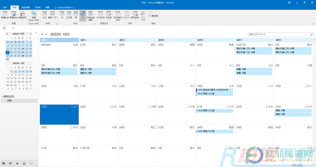Open the 文件夹 ribbon tab

click(x=38, y=7)
